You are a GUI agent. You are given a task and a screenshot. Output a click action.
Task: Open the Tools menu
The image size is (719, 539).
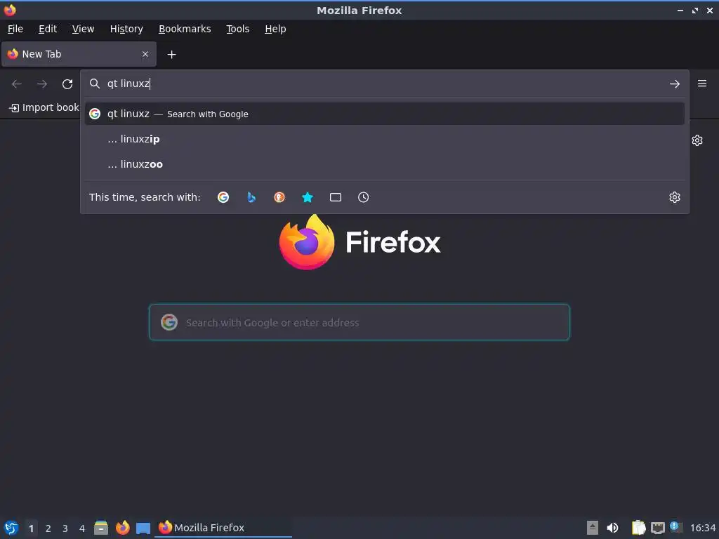click(x=237, y=29)
